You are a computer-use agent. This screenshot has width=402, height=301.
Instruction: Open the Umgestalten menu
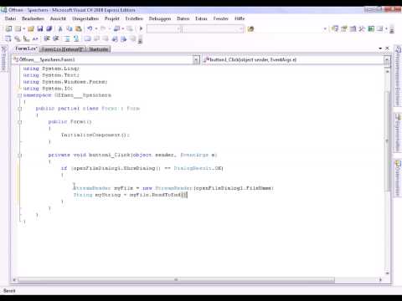coord(85,18)
